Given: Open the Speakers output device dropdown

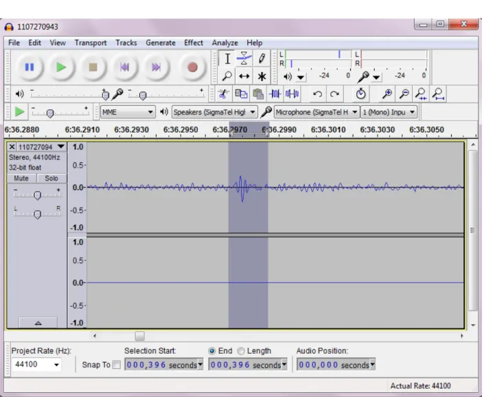Looking at the screenshot, I should pyautogui.click(x=214, y=112).
